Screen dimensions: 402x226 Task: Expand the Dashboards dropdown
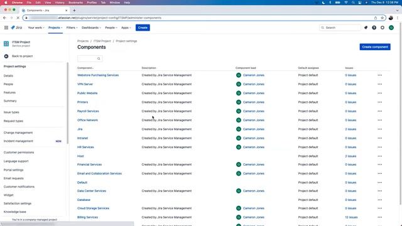91,28
